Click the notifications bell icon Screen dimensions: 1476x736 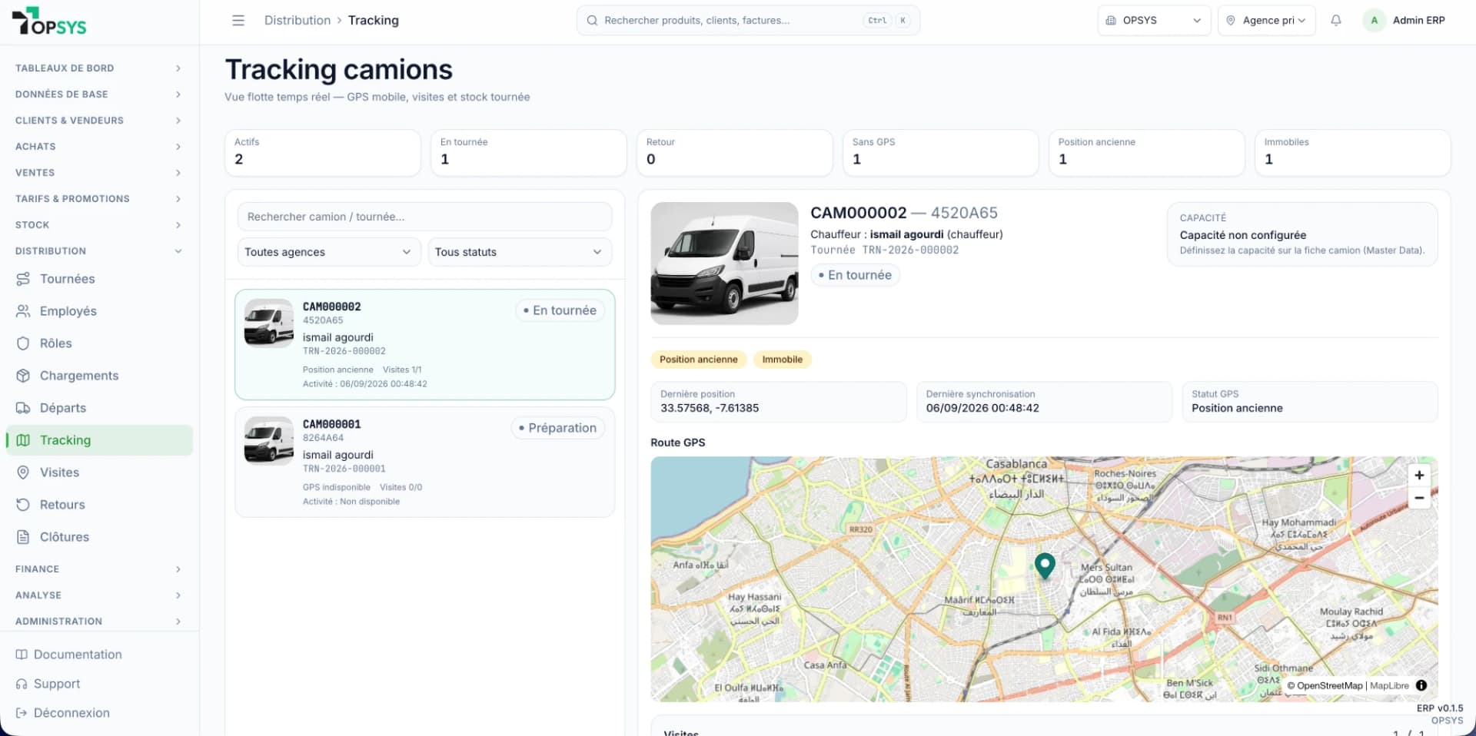pos(1336,21)
